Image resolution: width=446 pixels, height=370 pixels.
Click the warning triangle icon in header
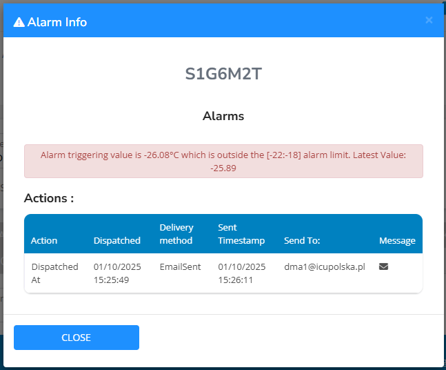[x=19, y=22]
